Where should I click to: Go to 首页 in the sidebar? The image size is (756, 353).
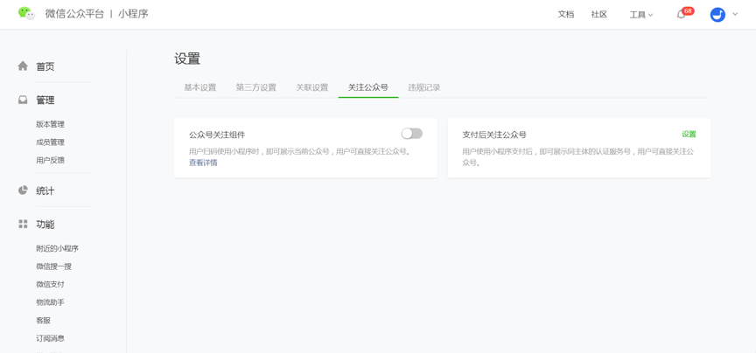click(x=45, y=66)
